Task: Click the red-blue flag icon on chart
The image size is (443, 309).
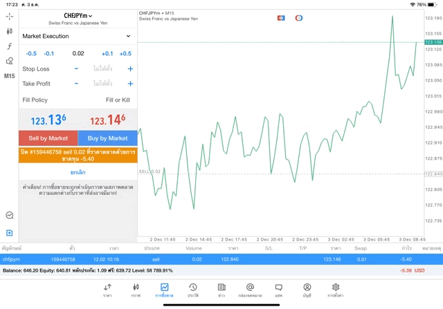Action: click(x=281, y=18)
